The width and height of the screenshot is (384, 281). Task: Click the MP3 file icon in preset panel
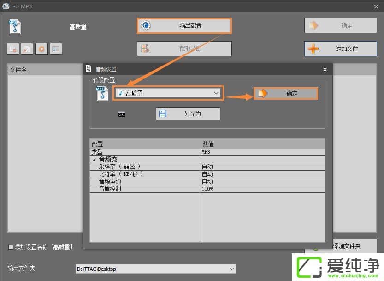(102, 93)
